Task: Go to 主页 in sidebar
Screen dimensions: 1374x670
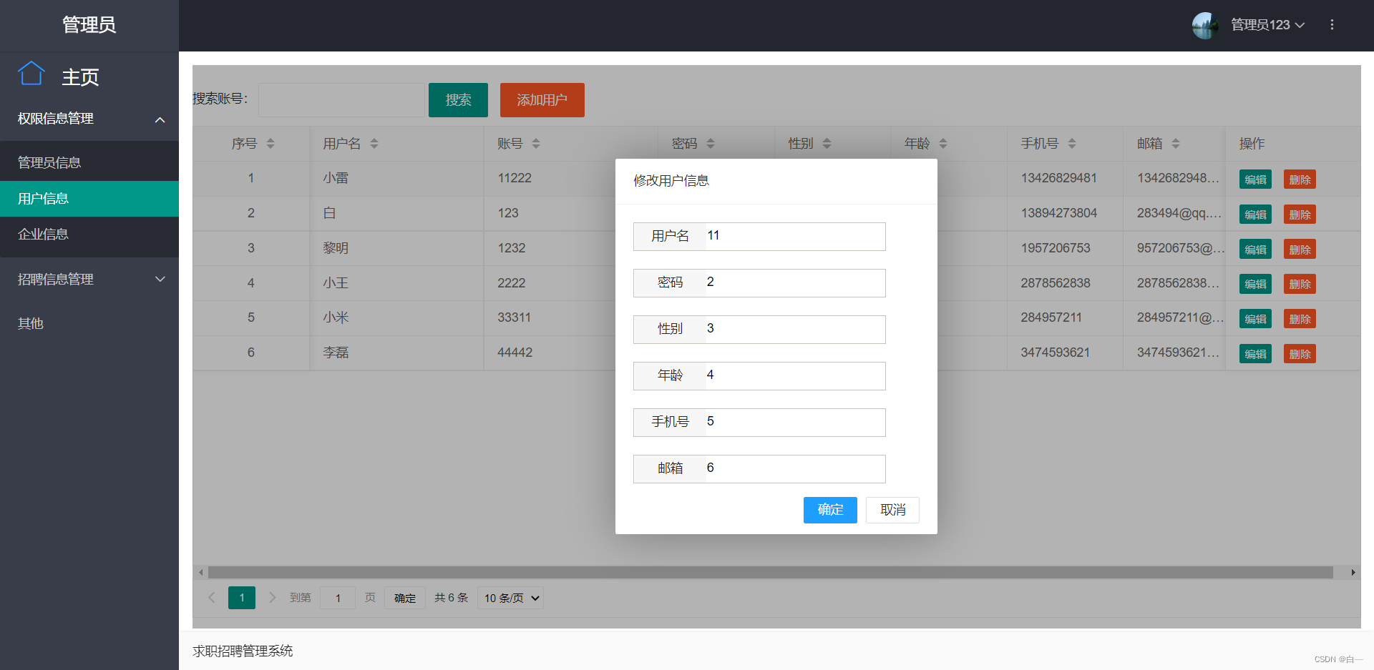Action: [80, 77]
